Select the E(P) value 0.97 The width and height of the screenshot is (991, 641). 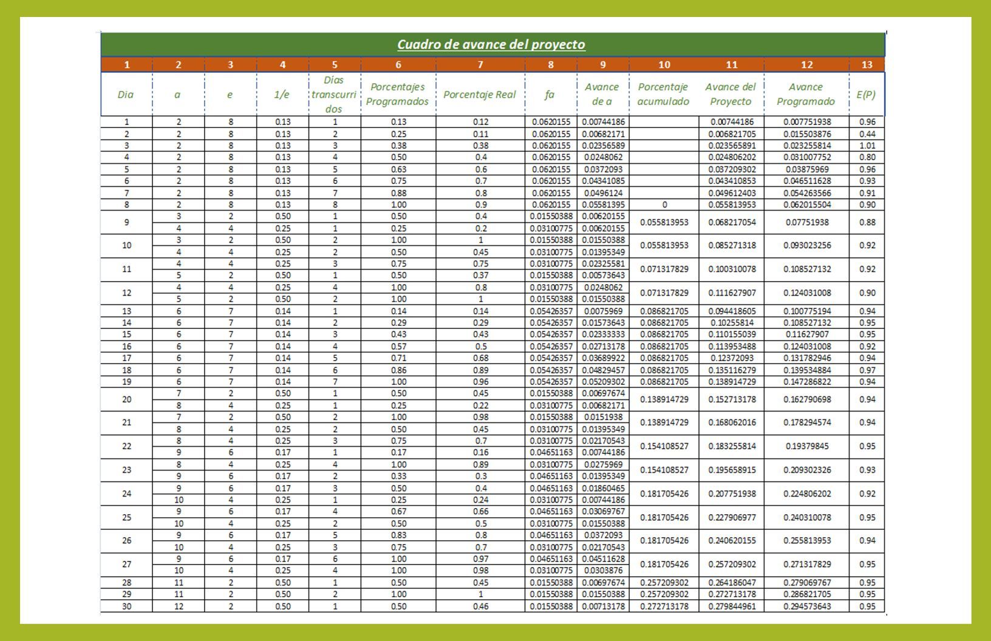pos(867,370)
